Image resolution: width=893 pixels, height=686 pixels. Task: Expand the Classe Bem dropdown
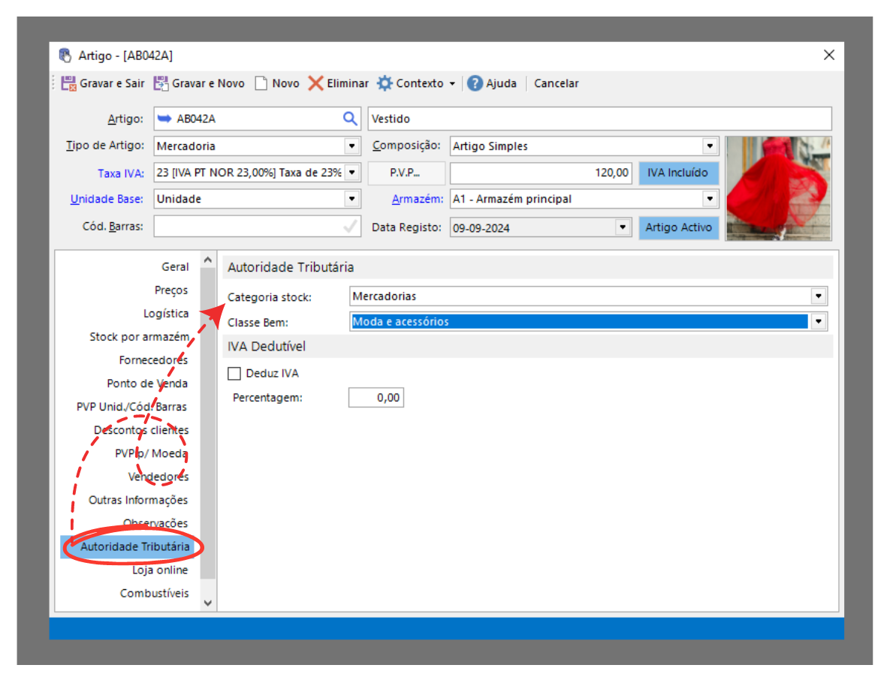coord(819,322)
